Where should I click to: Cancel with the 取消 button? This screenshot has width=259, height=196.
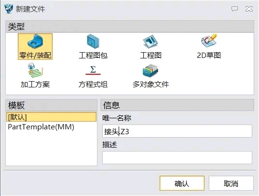point(231,183)
